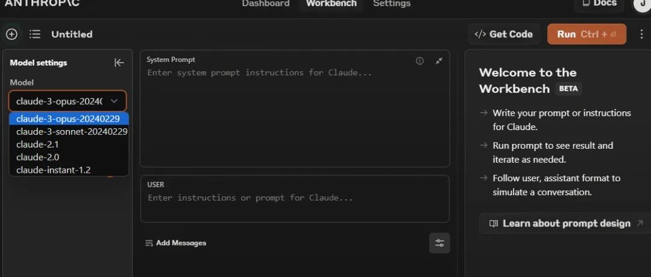The image size is (651, 277).
Task: Open Learn about prompt design link
Action: click(x=560, y=223)
